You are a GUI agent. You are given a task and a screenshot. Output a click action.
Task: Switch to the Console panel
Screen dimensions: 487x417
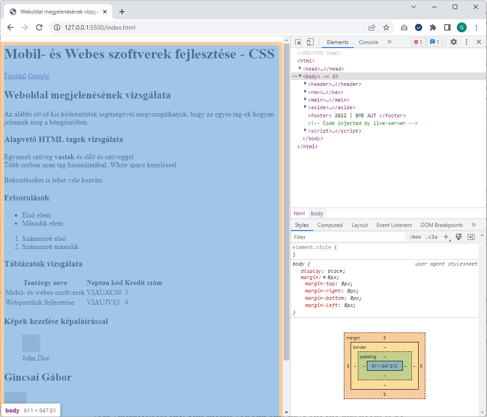[x=368, y=42]
